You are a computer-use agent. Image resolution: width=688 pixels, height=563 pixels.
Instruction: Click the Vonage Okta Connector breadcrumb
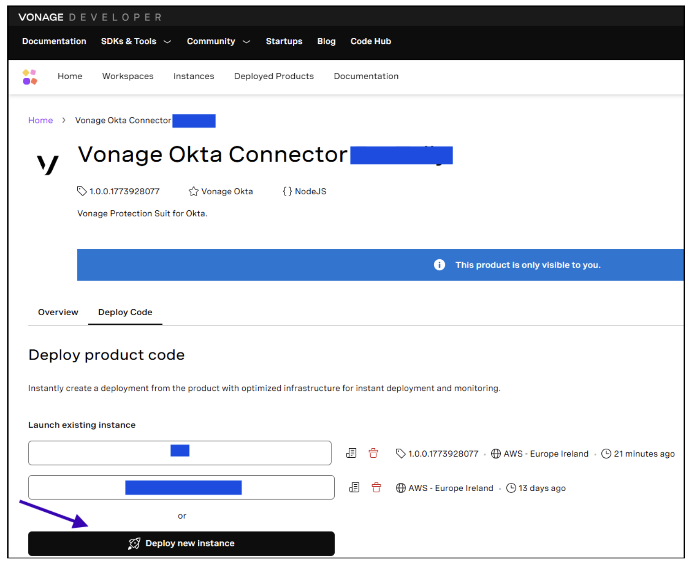123,120
